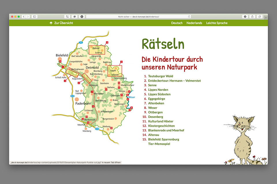This screenshot has width=277, height=184.
Task: Open the Safari downloads button
Action: coord(245,17)
